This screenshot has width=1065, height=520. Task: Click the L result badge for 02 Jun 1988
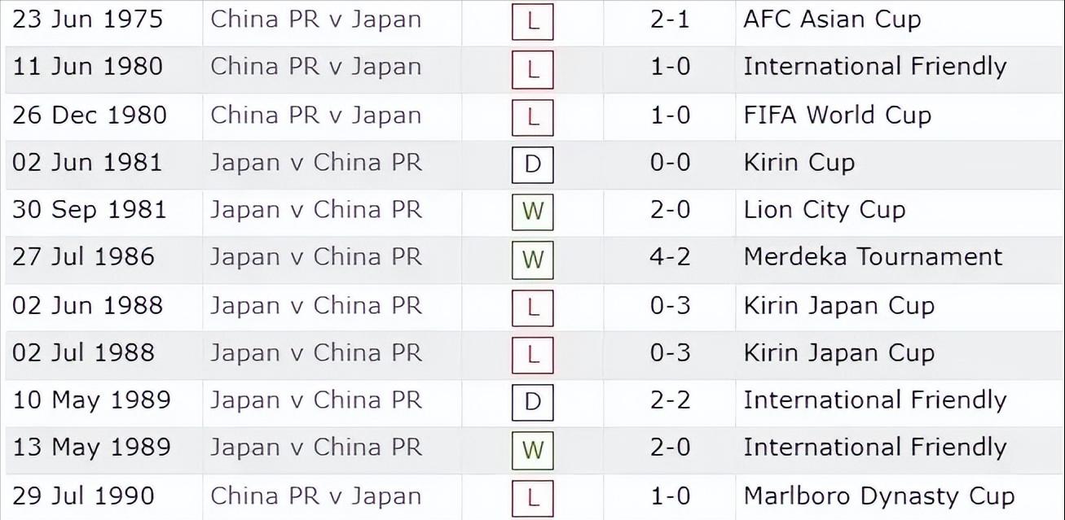pos(533,308)
